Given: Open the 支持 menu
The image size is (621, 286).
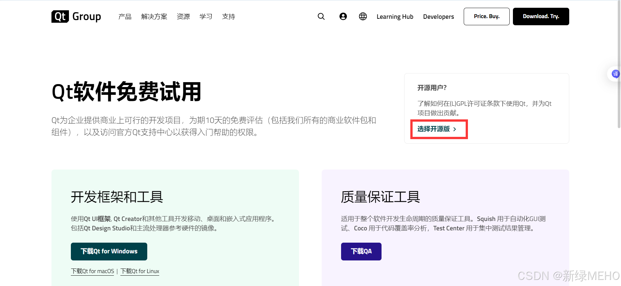Looking at the screenshot, I should (x=228, y=16).
